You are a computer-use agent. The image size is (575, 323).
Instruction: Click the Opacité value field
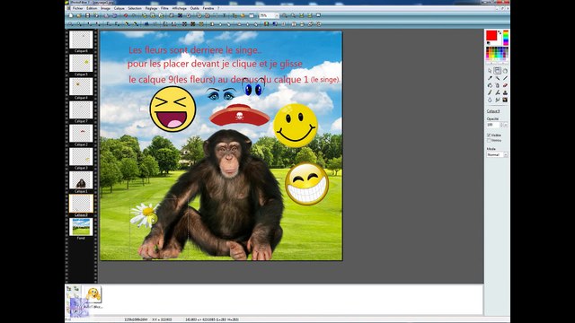[x=493, y=125]
